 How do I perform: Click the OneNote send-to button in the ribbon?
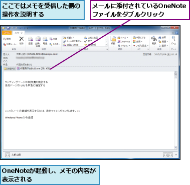coord(124,42)
